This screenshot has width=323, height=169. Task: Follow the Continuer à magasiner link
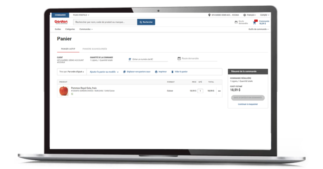248,104
